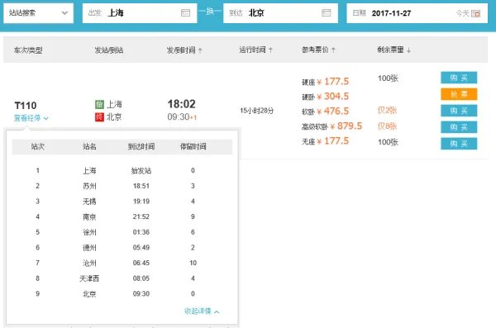Open the calendar icon next to 今天
496x328 pixels.
(x=476, y=13)
